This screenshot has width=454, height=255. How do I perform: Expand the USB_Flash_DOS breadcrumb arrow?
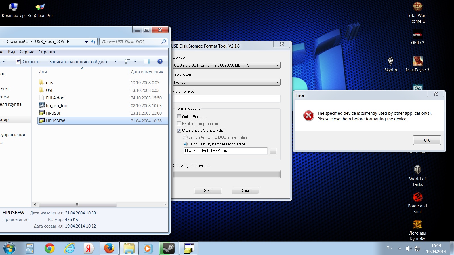68,42
